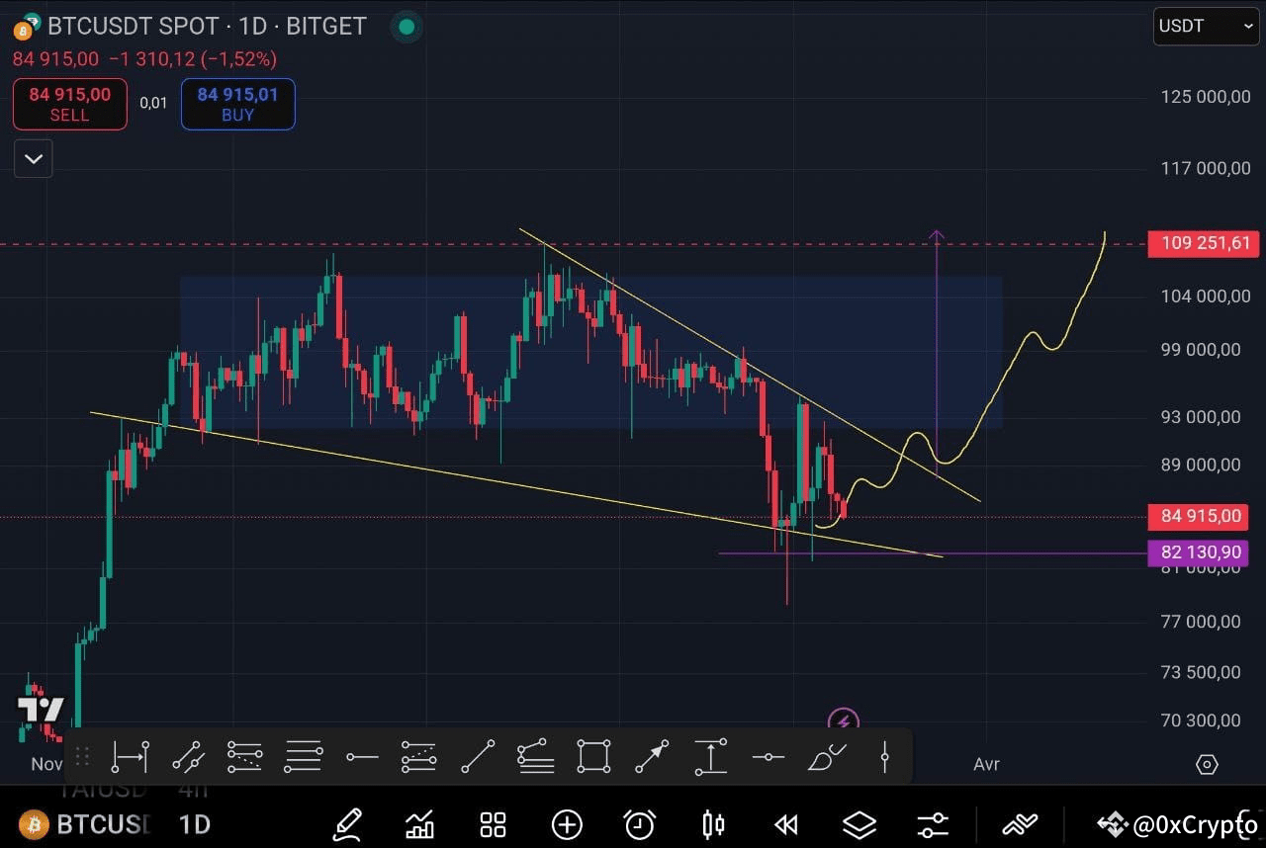Select the vertical line tool
The height and width of the screenshot is (848, 1266).
[884, 757]
